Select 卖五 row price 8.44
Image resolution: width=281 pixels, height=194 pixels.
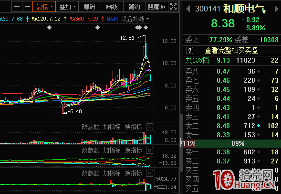[223, 98]
